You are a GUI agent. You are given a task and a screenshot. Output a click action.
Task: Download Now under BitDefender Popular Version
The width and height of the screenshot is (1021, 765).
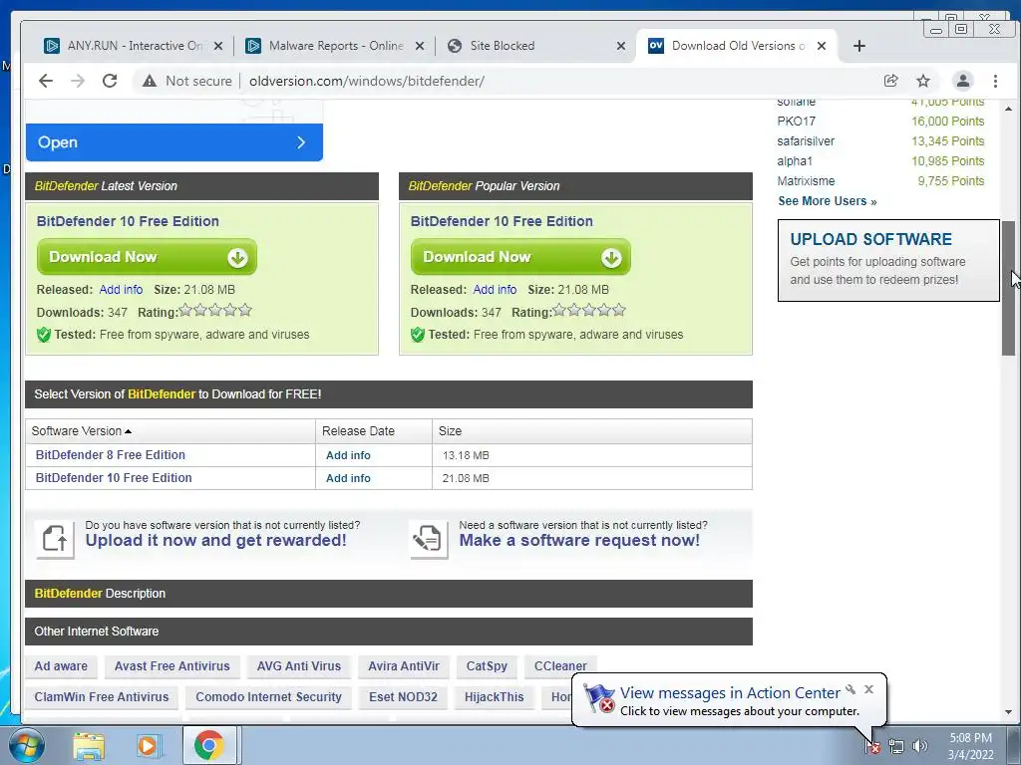pyautogui.click(x=520, y=257)
